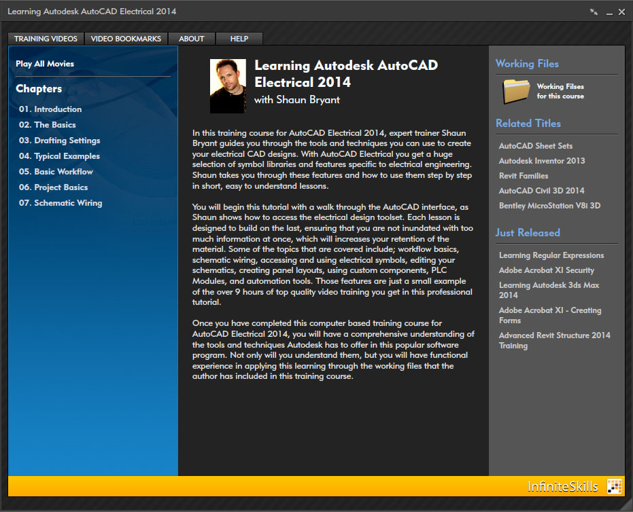Expand chapter 02. The Basics
Screen dimensions: 633x512
pyautogui.click(x=47, y=125)
